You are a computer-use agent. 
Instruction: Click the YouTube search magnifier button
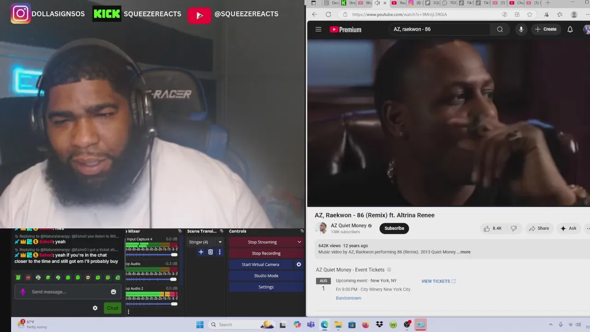coord(500,29)
